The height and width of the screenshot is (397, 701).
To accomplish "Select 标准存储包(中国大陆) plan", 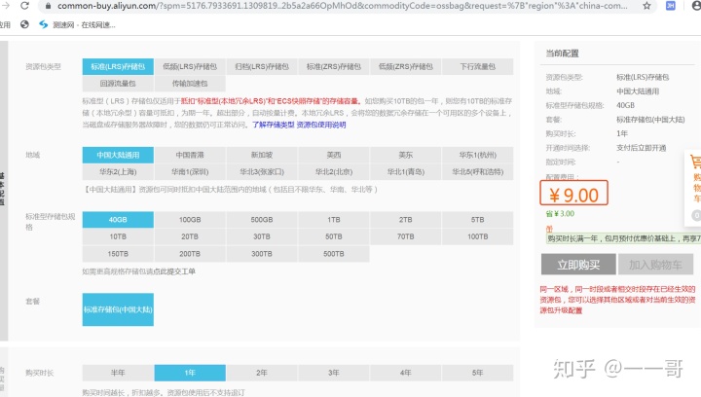I will pyautogui.click(x=118, y=309).
